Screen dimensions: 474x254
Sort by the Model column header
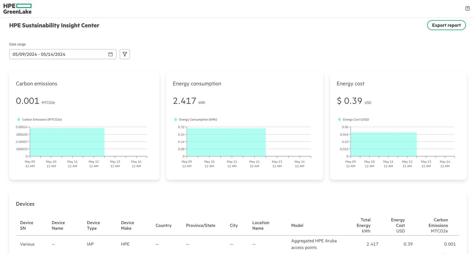[x=297, y=226]
